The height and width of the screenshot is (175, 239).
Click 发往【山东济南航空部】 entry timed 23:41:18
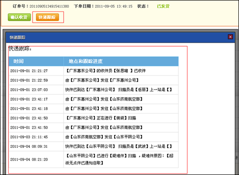[104, 109]
